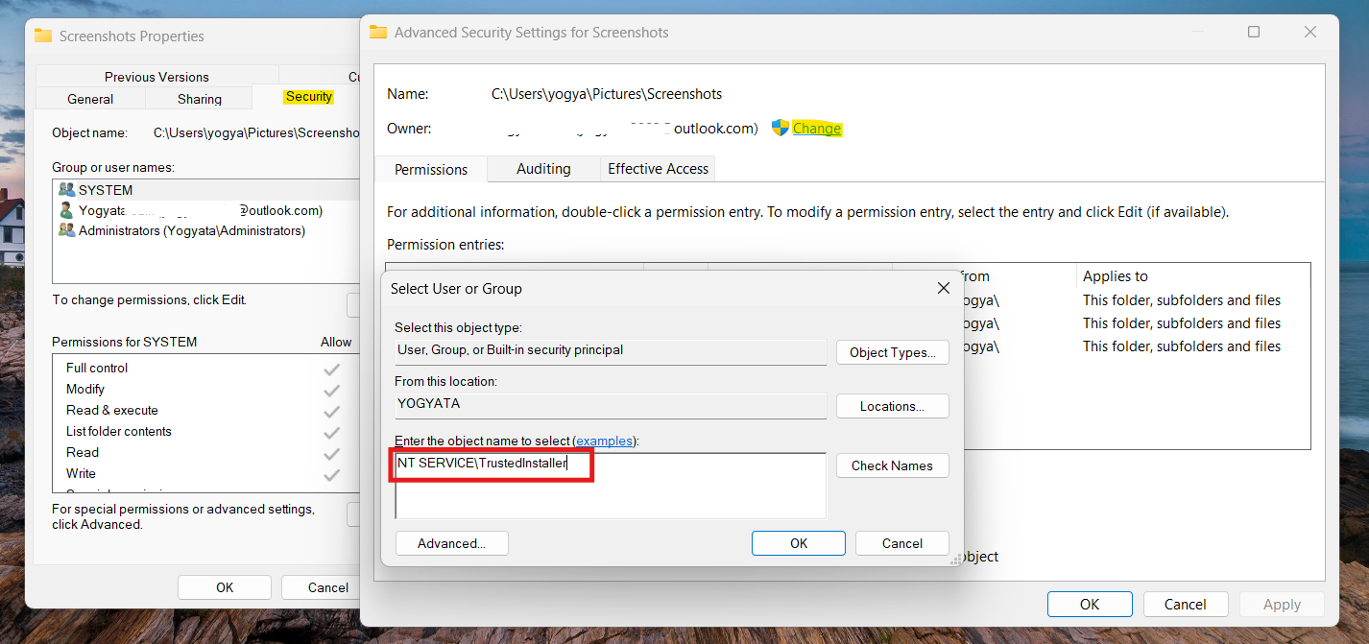Switch to the Auditing tab
This screenshot has width=1369, height=644.
(543, 169)
